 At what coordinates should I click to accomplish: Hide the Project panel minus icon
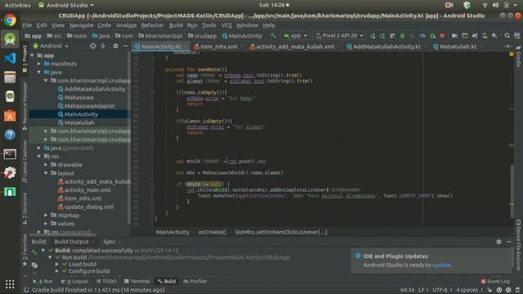point(125,46)
